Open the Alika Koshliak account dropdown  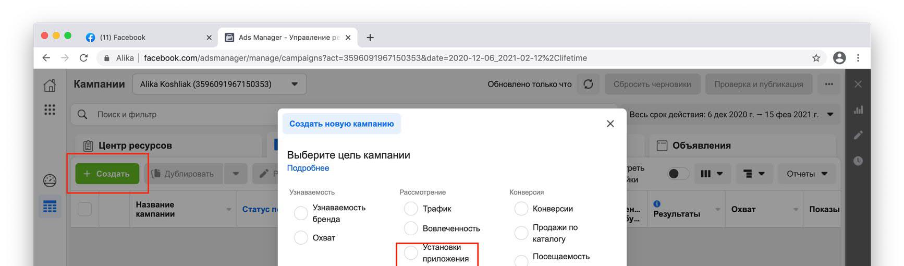219,84
